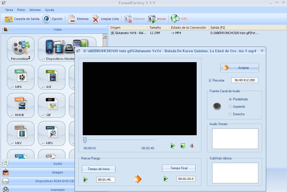Open the Idiomas menu

[x=35, y=10]
